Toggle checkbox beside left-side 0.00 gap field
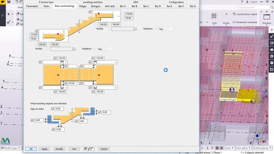Image resolution: width=274 pixels, height=154 pixels. (x=32, y=120)
